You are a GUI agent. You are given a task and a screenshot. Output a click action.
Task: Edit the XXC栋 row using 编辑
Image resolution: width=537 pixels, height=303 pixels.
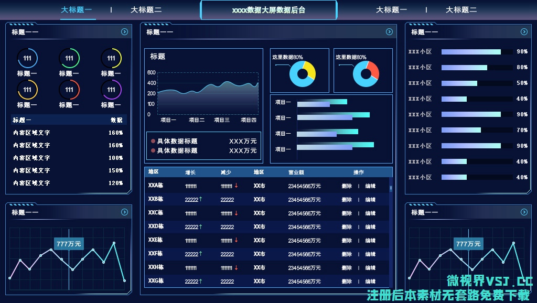point(370,213)
